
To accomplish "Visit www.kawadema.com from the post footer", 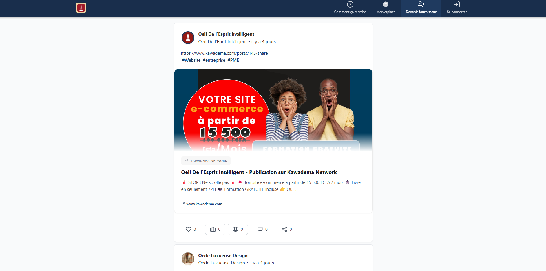I will coord(204,204).
